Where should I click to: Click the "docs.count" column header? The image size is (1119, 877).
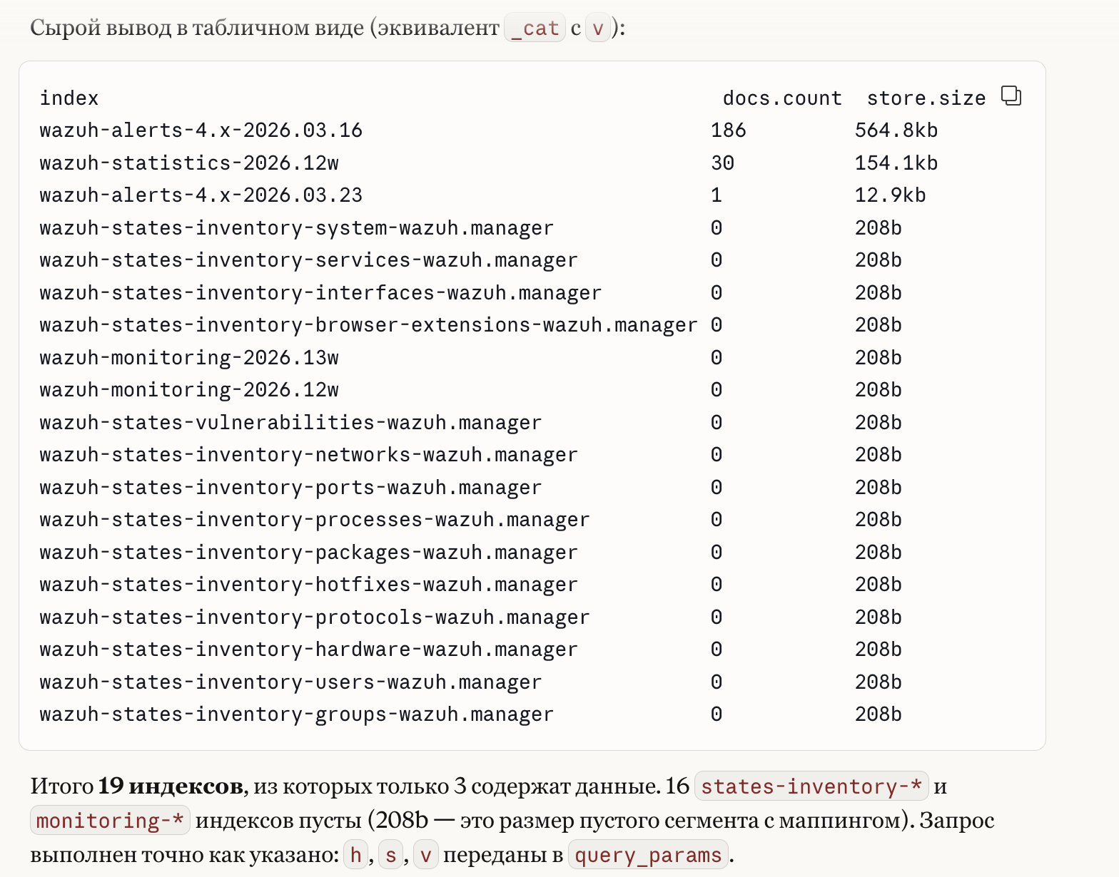pos(782,98)
